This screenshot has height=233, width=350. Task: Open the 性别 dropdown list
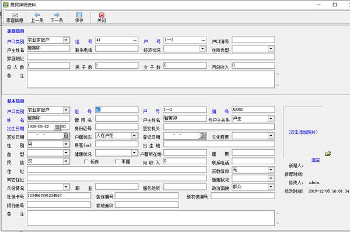[x=66, y=144]
